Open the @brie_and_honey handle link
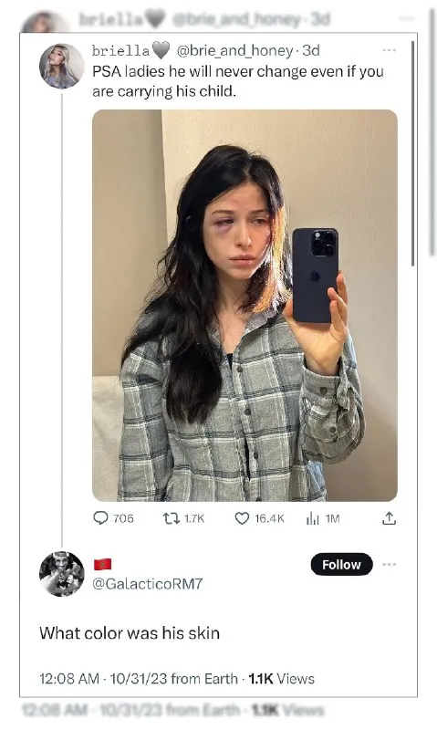Viewport: 437px width, 730px height. coord(234,50)
